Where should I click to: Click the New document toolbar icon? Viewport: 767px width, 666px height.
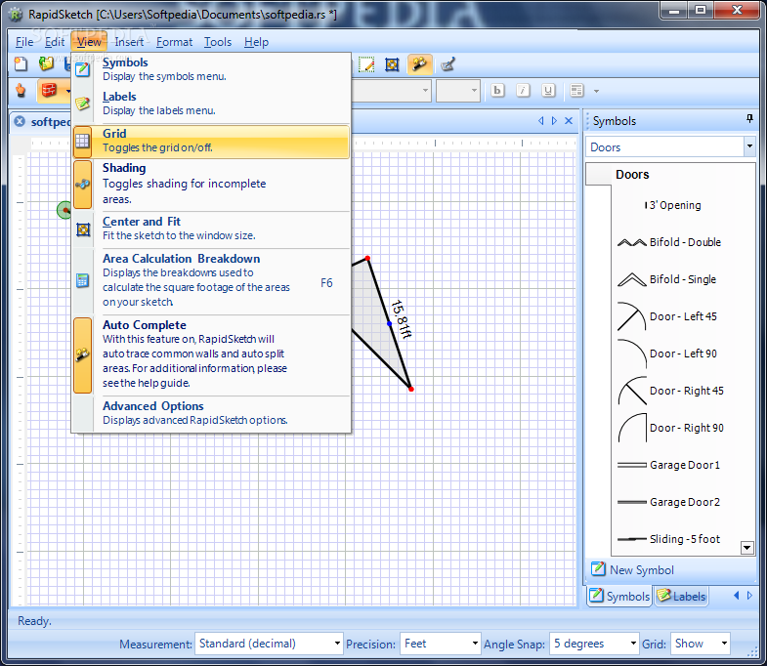click(x=21, y=64)
